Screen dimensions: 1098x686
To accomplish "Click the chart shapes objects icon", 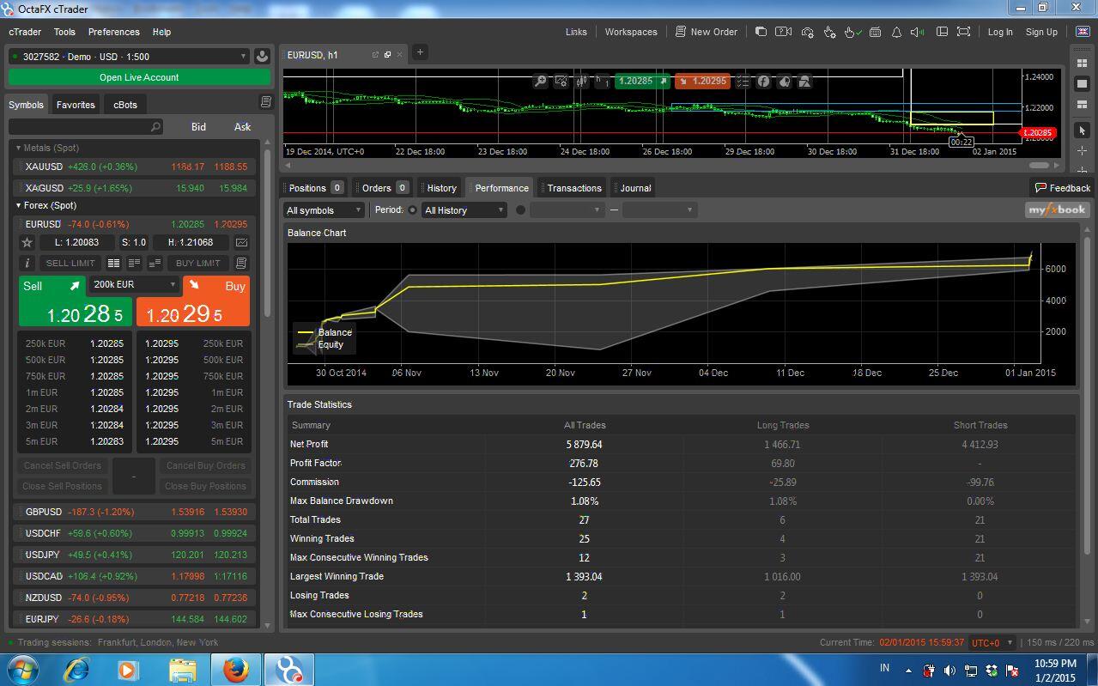I will (x=805, y=82).
